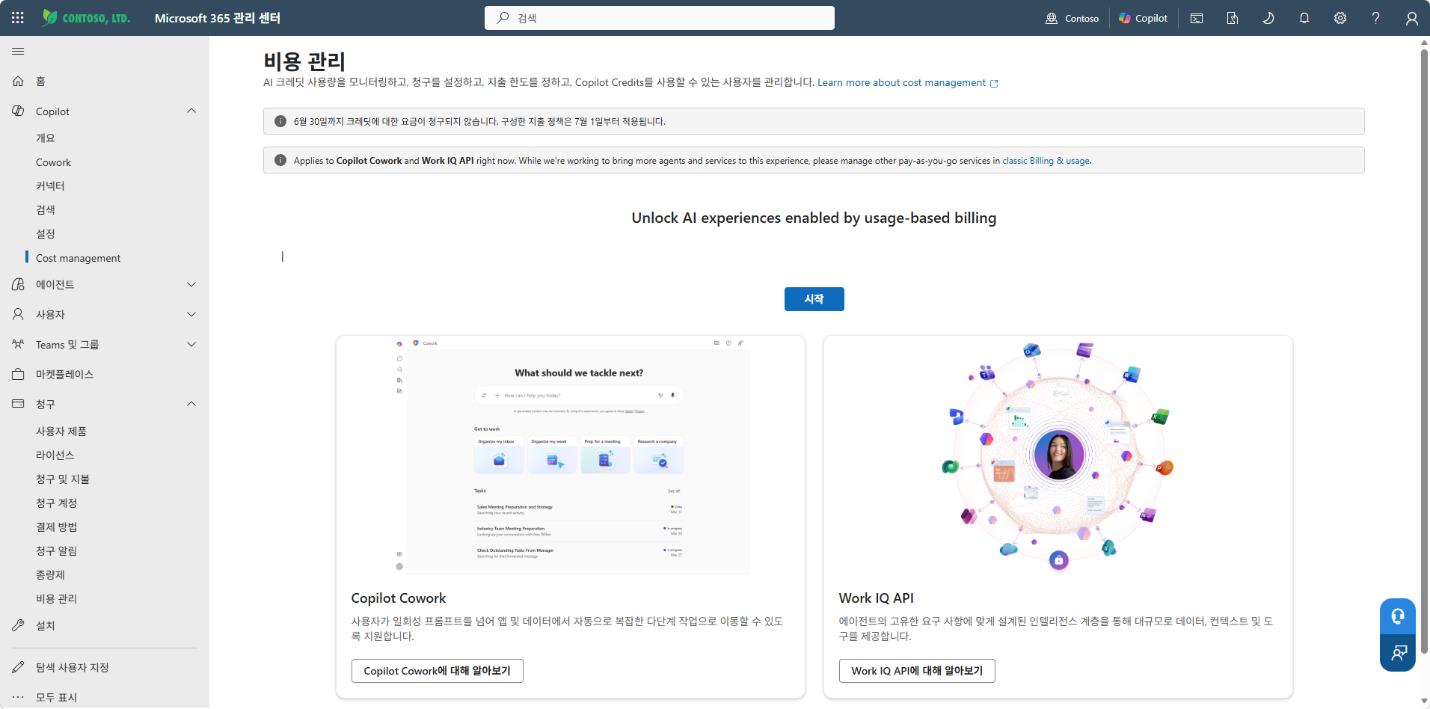Collapse the Copilot navigation group
1430x709 pixels.
(x=191, y=111)
